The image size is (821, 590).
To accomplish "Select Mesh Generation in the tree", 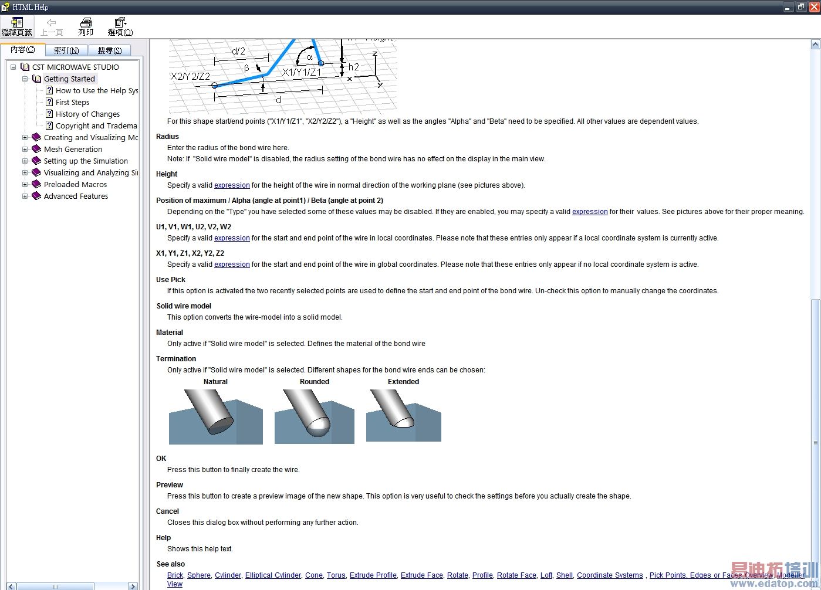I will tap(73, 149).
